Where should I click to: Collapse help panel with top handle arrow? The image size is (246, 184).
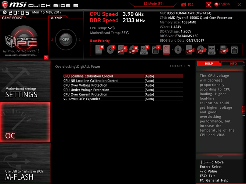220,68
